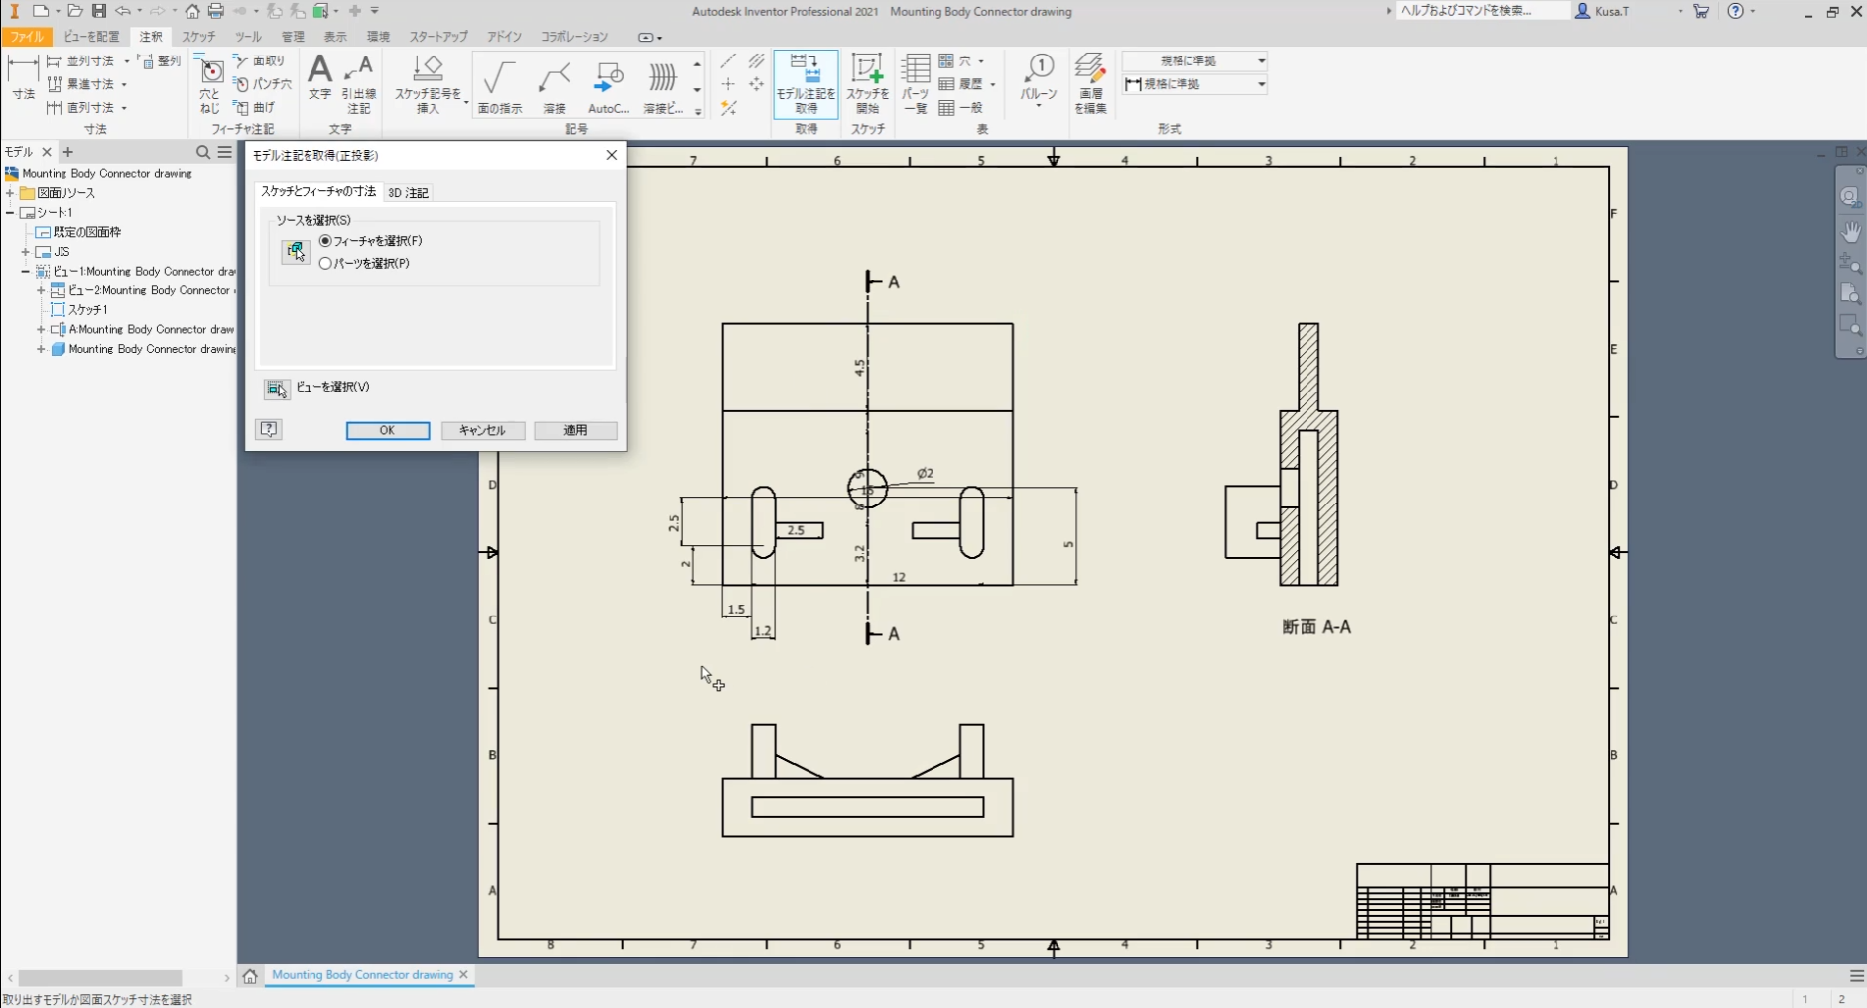
Task: Click モデル注記を取得 retrieve model annotations
Action: (806, 84)
